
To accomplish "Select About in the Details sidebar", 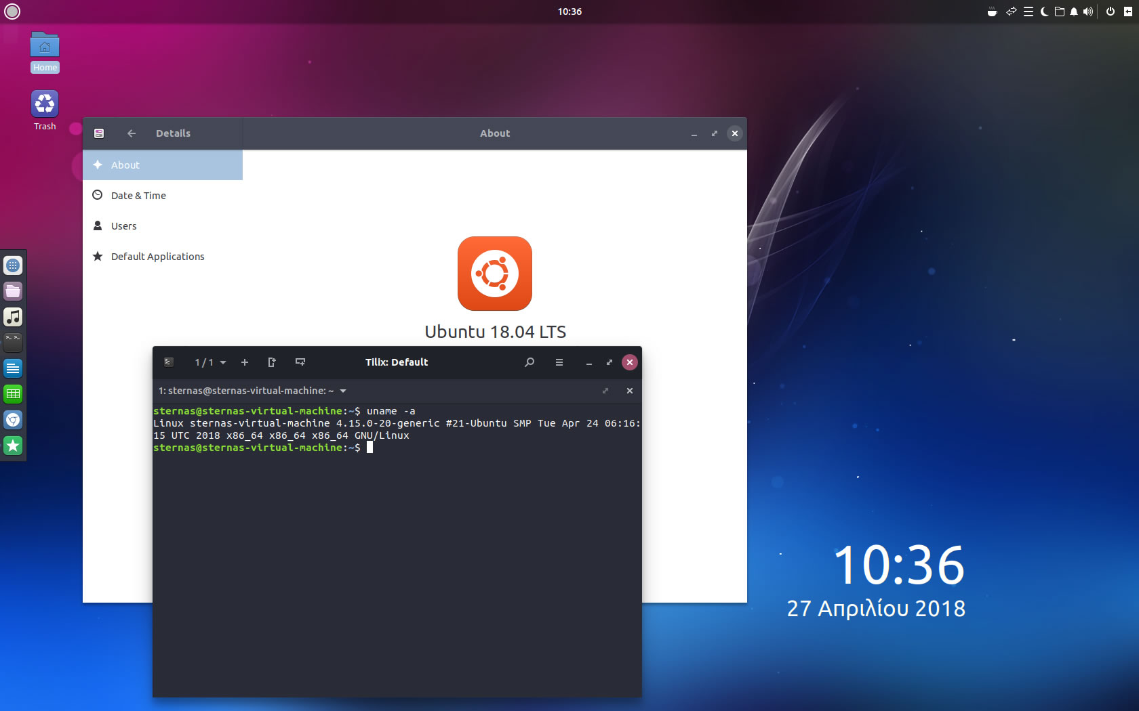I will 163,165.
